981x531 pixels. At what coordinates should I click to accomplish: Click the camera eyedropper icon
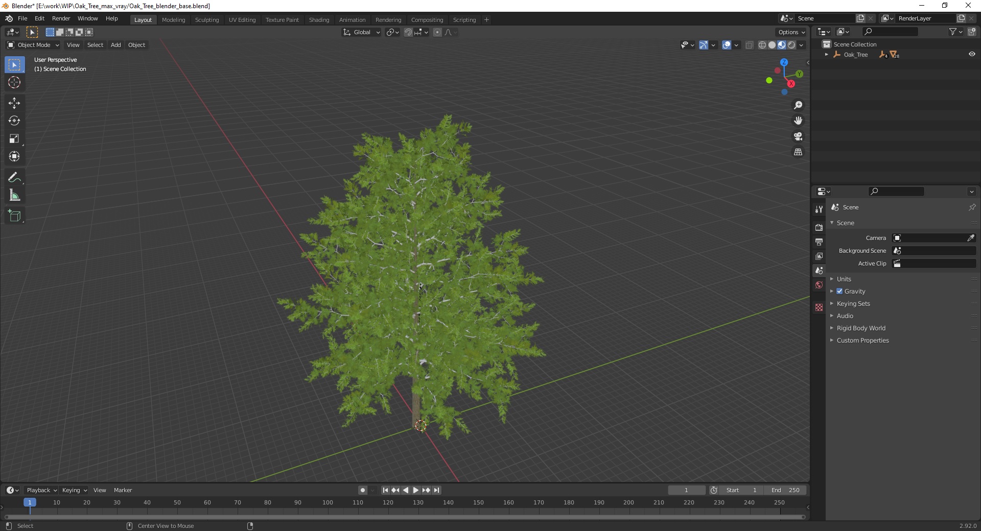click(x=971, y=238)
